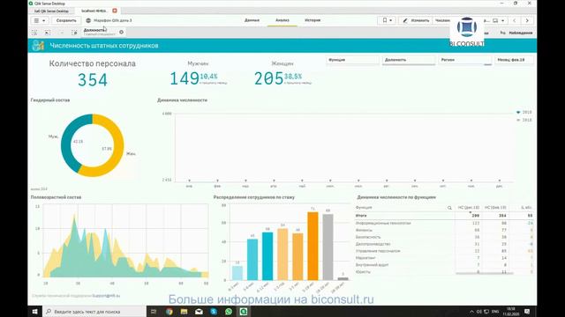Viewport: 565px width, 317px height.
Task: Select the Делопроизводство table row
Action: (x=444, y=244)
